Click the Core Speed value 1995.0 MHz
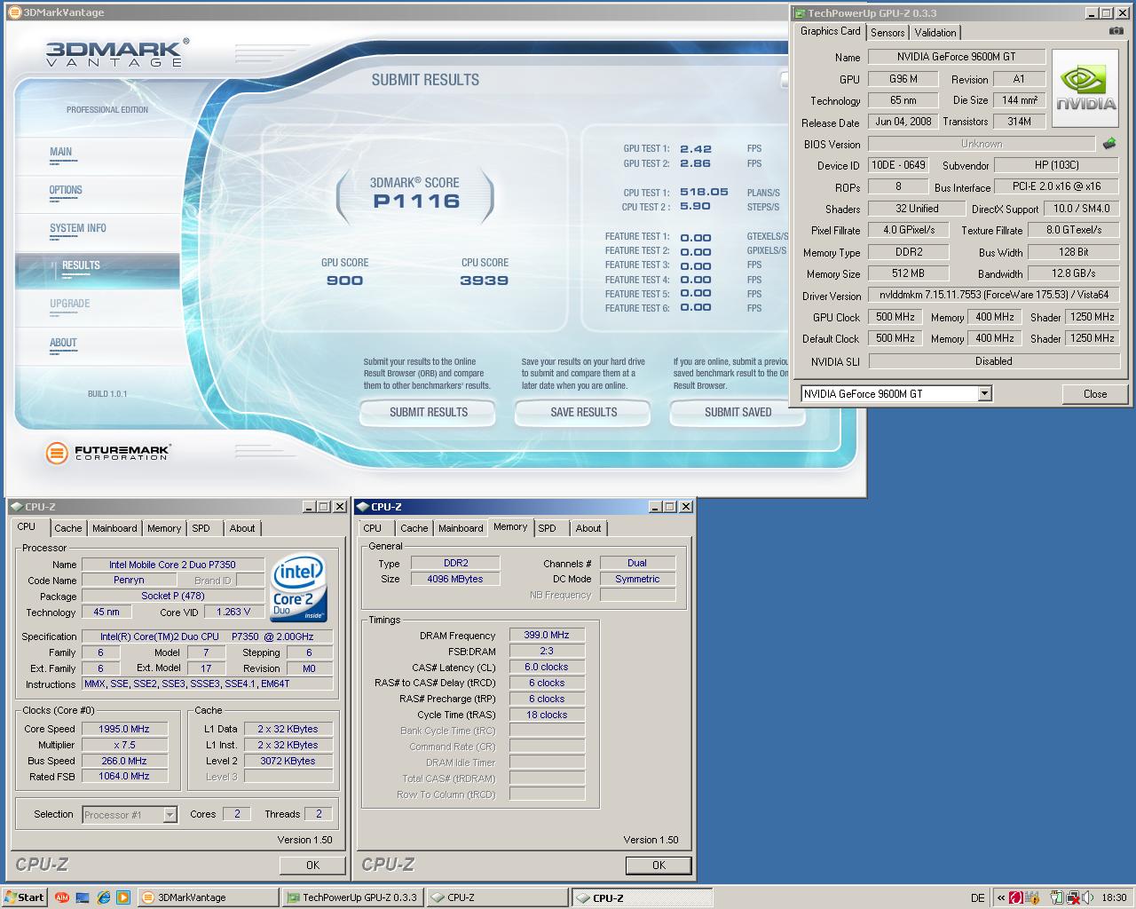1136x909 pixels. (x=124, y=729)
